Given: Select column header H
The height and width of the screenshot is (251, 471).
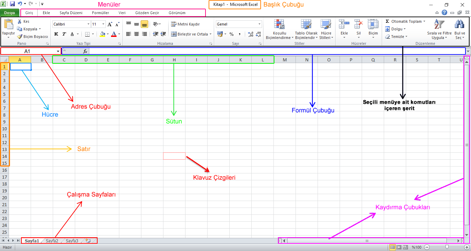Looking at the screenshot, I should pos(174,60).
